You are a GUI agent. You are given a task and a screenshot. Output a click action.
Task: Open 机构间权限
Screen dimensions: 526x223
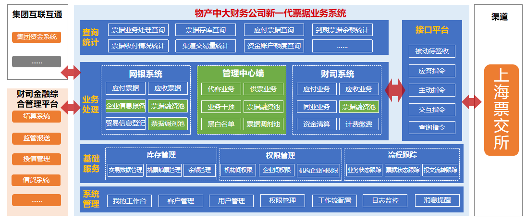(239, 170)
